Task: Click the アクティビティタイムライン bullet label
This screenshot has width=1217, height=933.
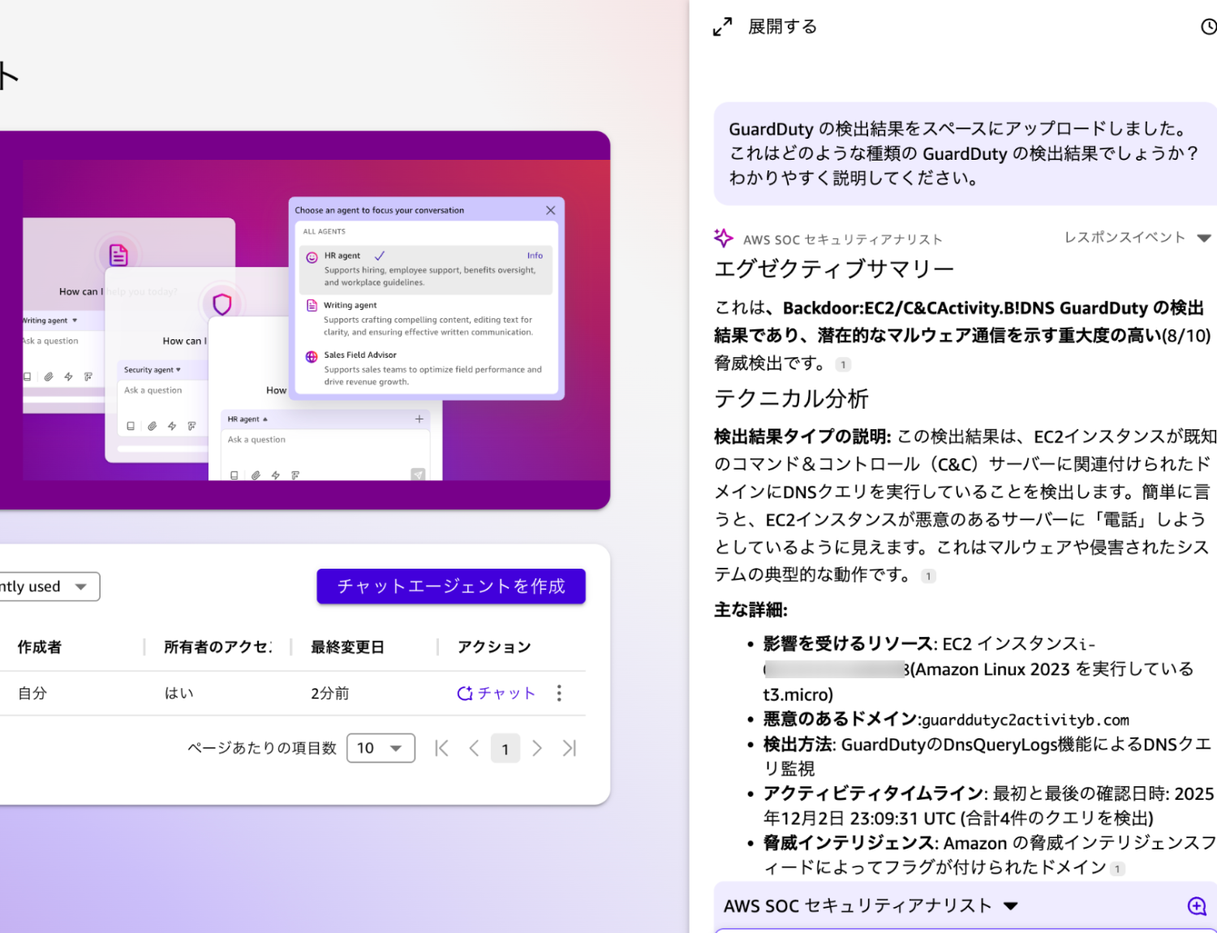Action: click(x=873, y=793)
